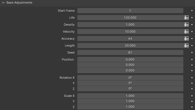Toggle the animate dot for Life

coord(192,18)
